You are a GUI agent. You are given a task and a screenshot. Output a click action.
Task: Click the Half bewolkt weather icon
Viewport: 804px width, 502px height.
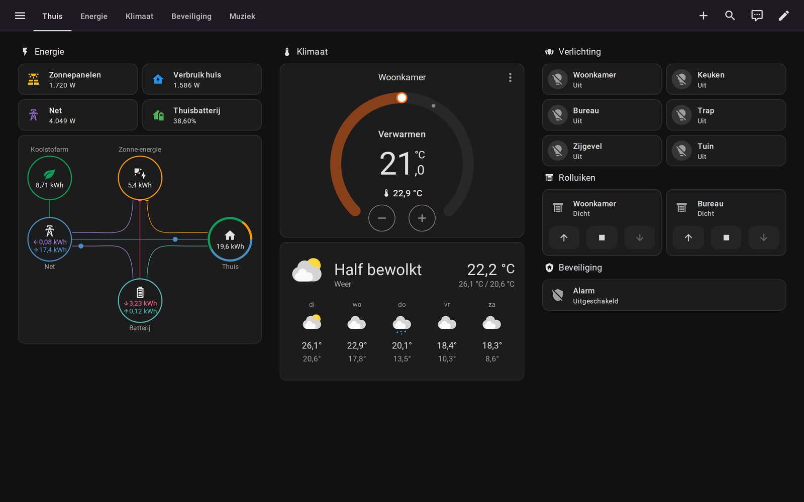(307, 270)
